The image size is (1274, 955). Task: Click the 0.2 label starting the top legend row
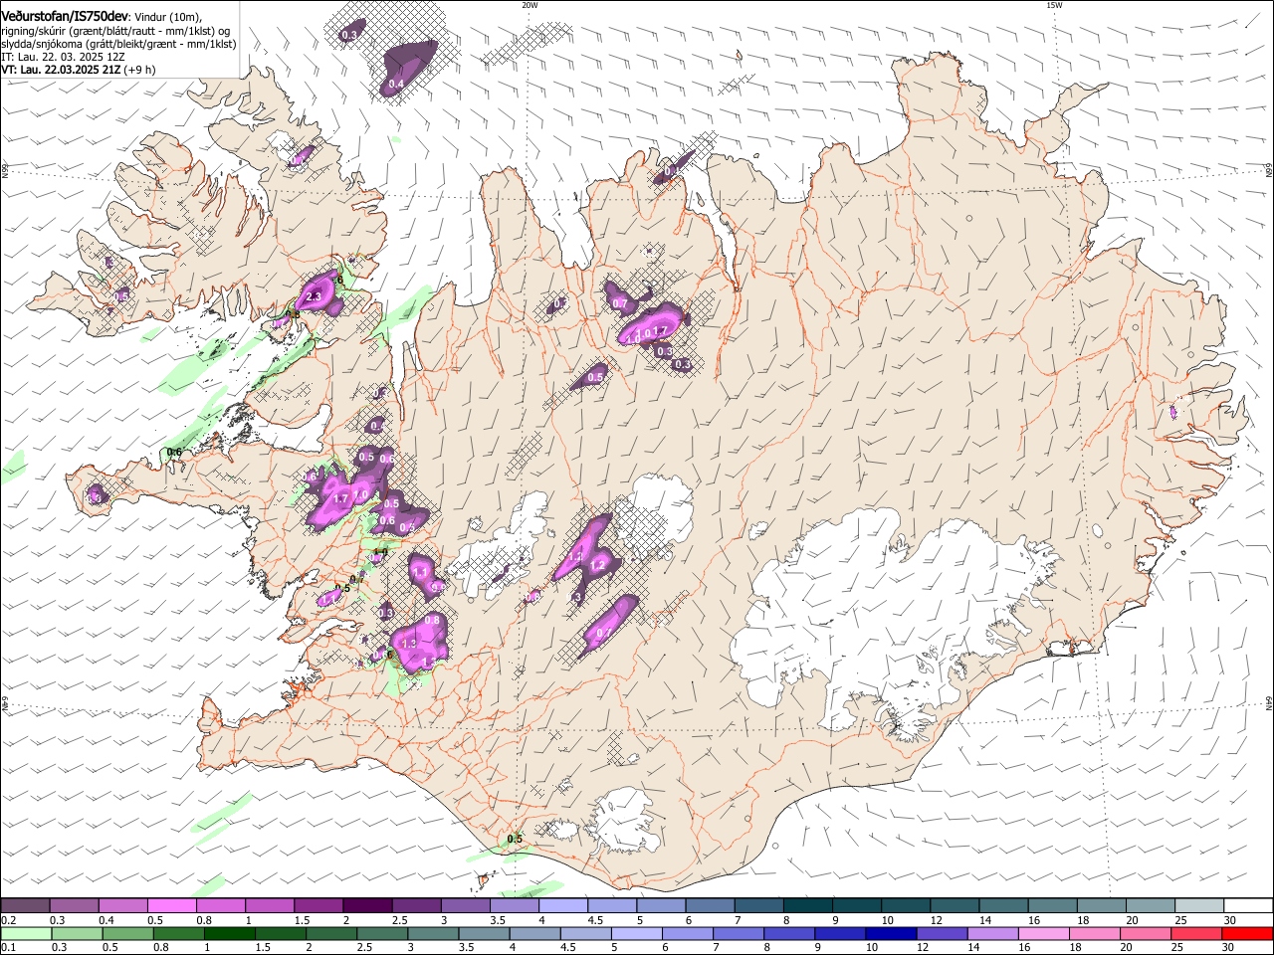coord(8,920)
